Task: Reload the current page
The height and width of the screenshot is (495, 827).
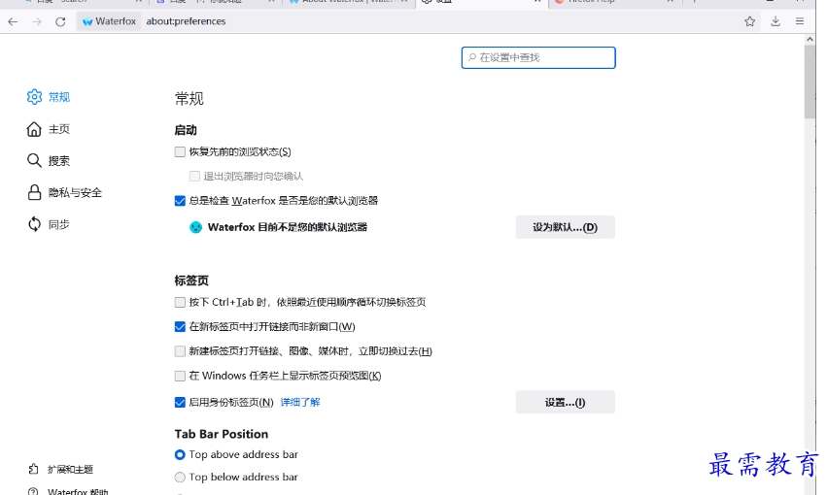Action: point(60,21)
